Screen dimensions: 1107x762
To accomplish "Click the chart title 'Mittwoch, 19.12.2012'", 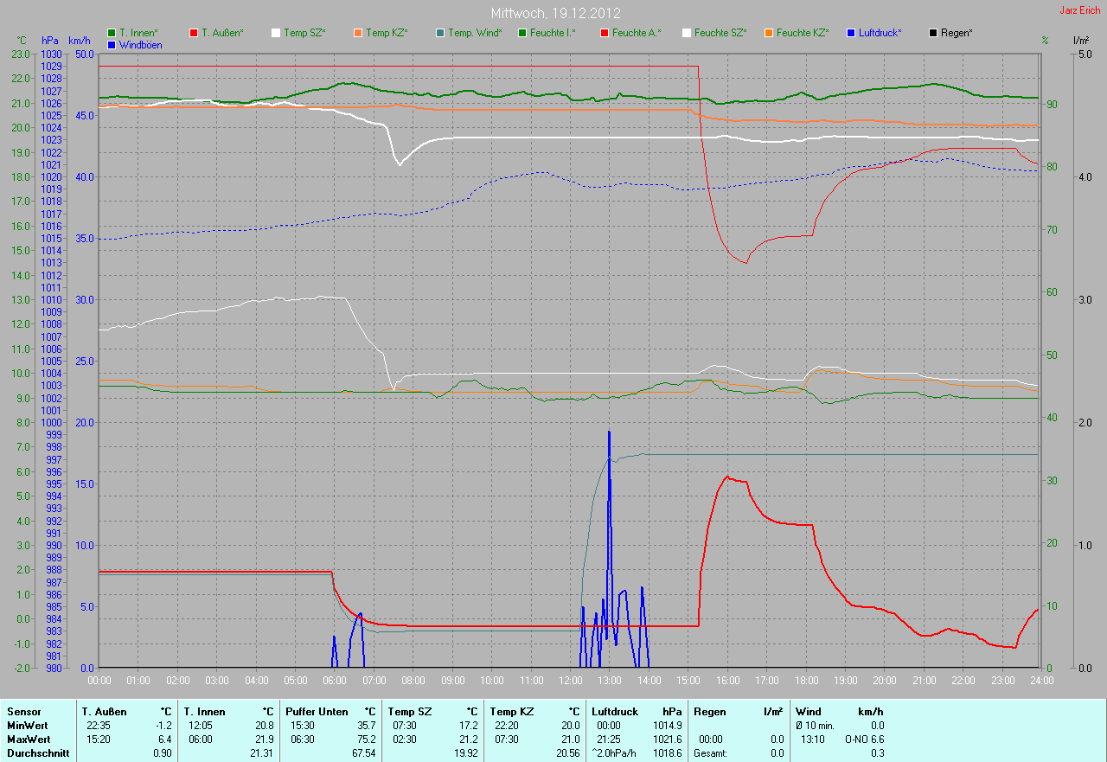I will click(555, 13).
